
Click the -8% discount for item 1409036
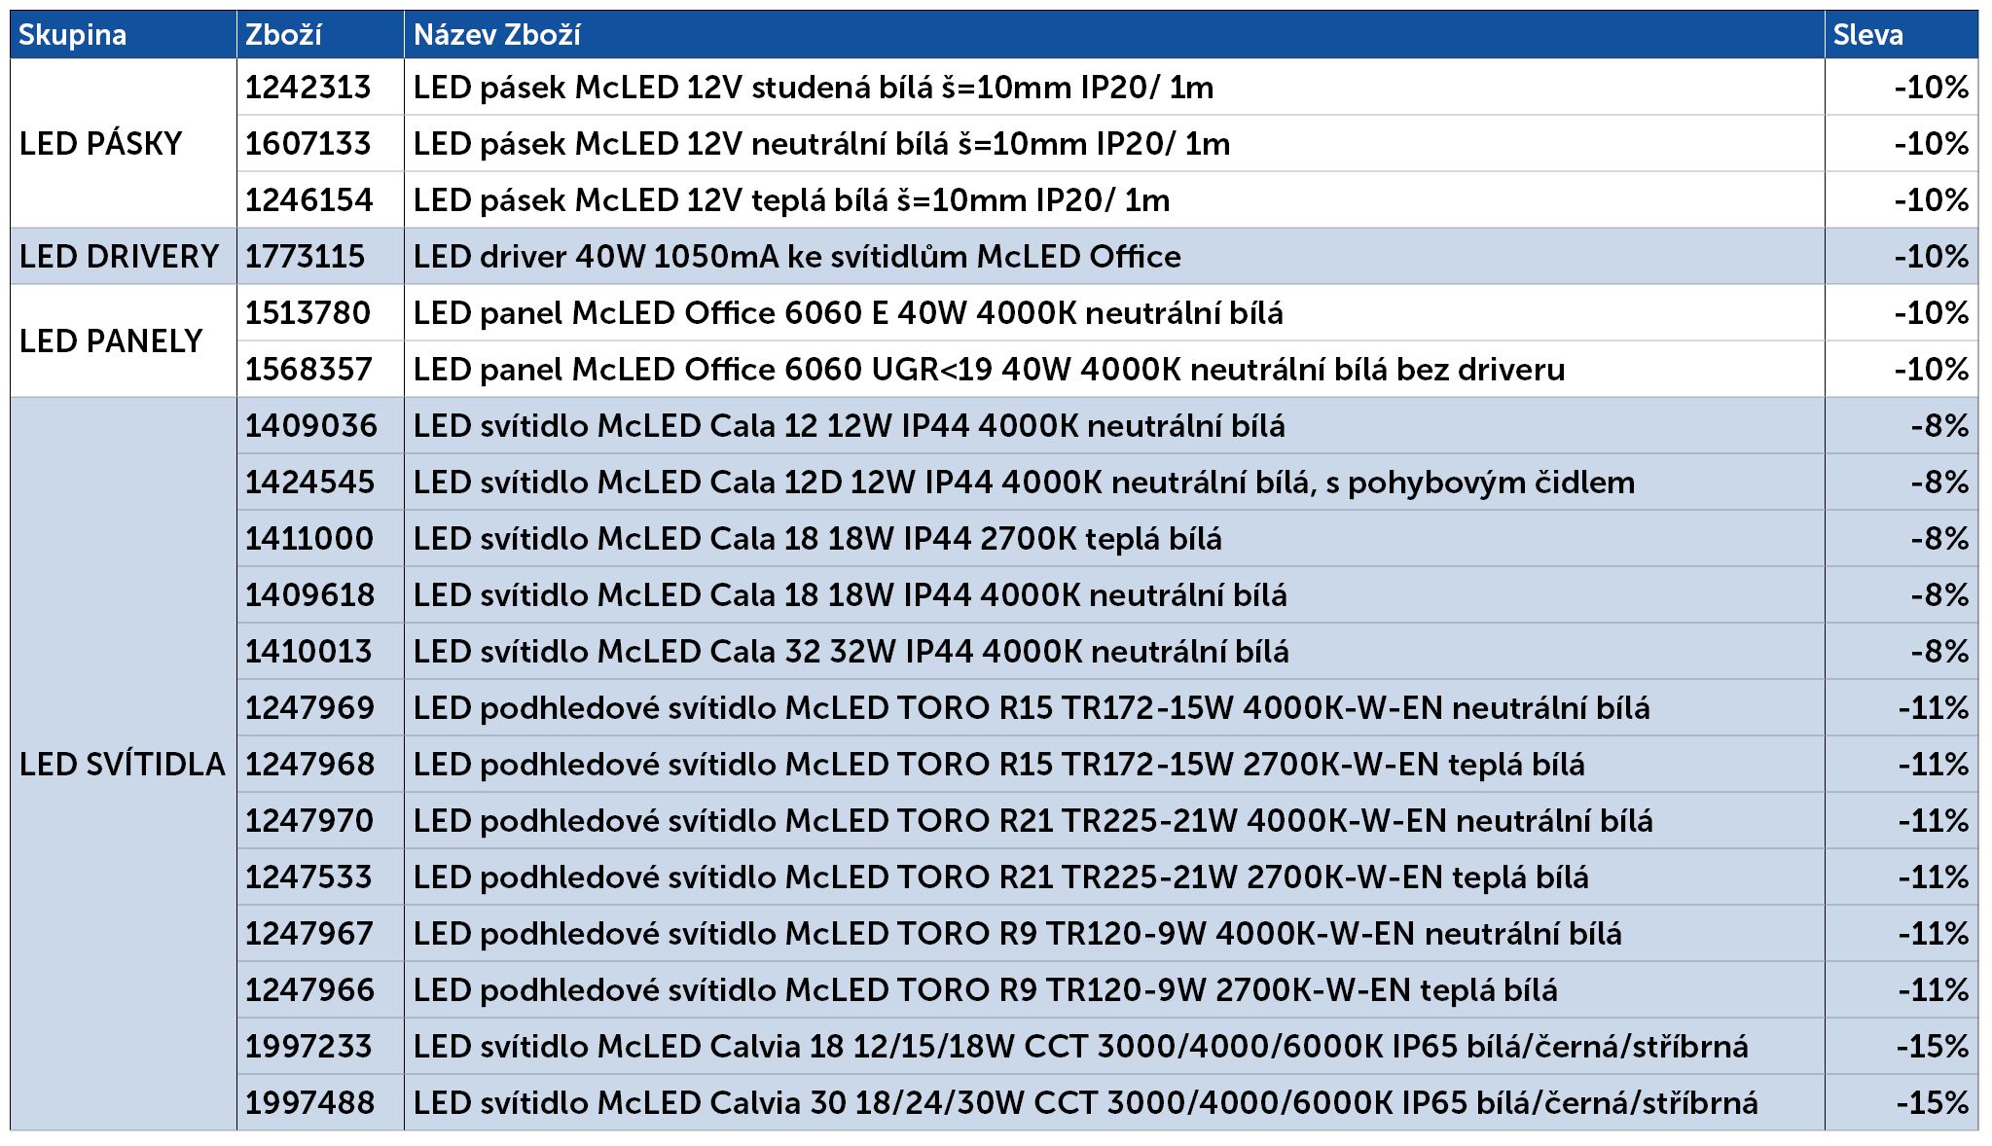click(1939, 426)
